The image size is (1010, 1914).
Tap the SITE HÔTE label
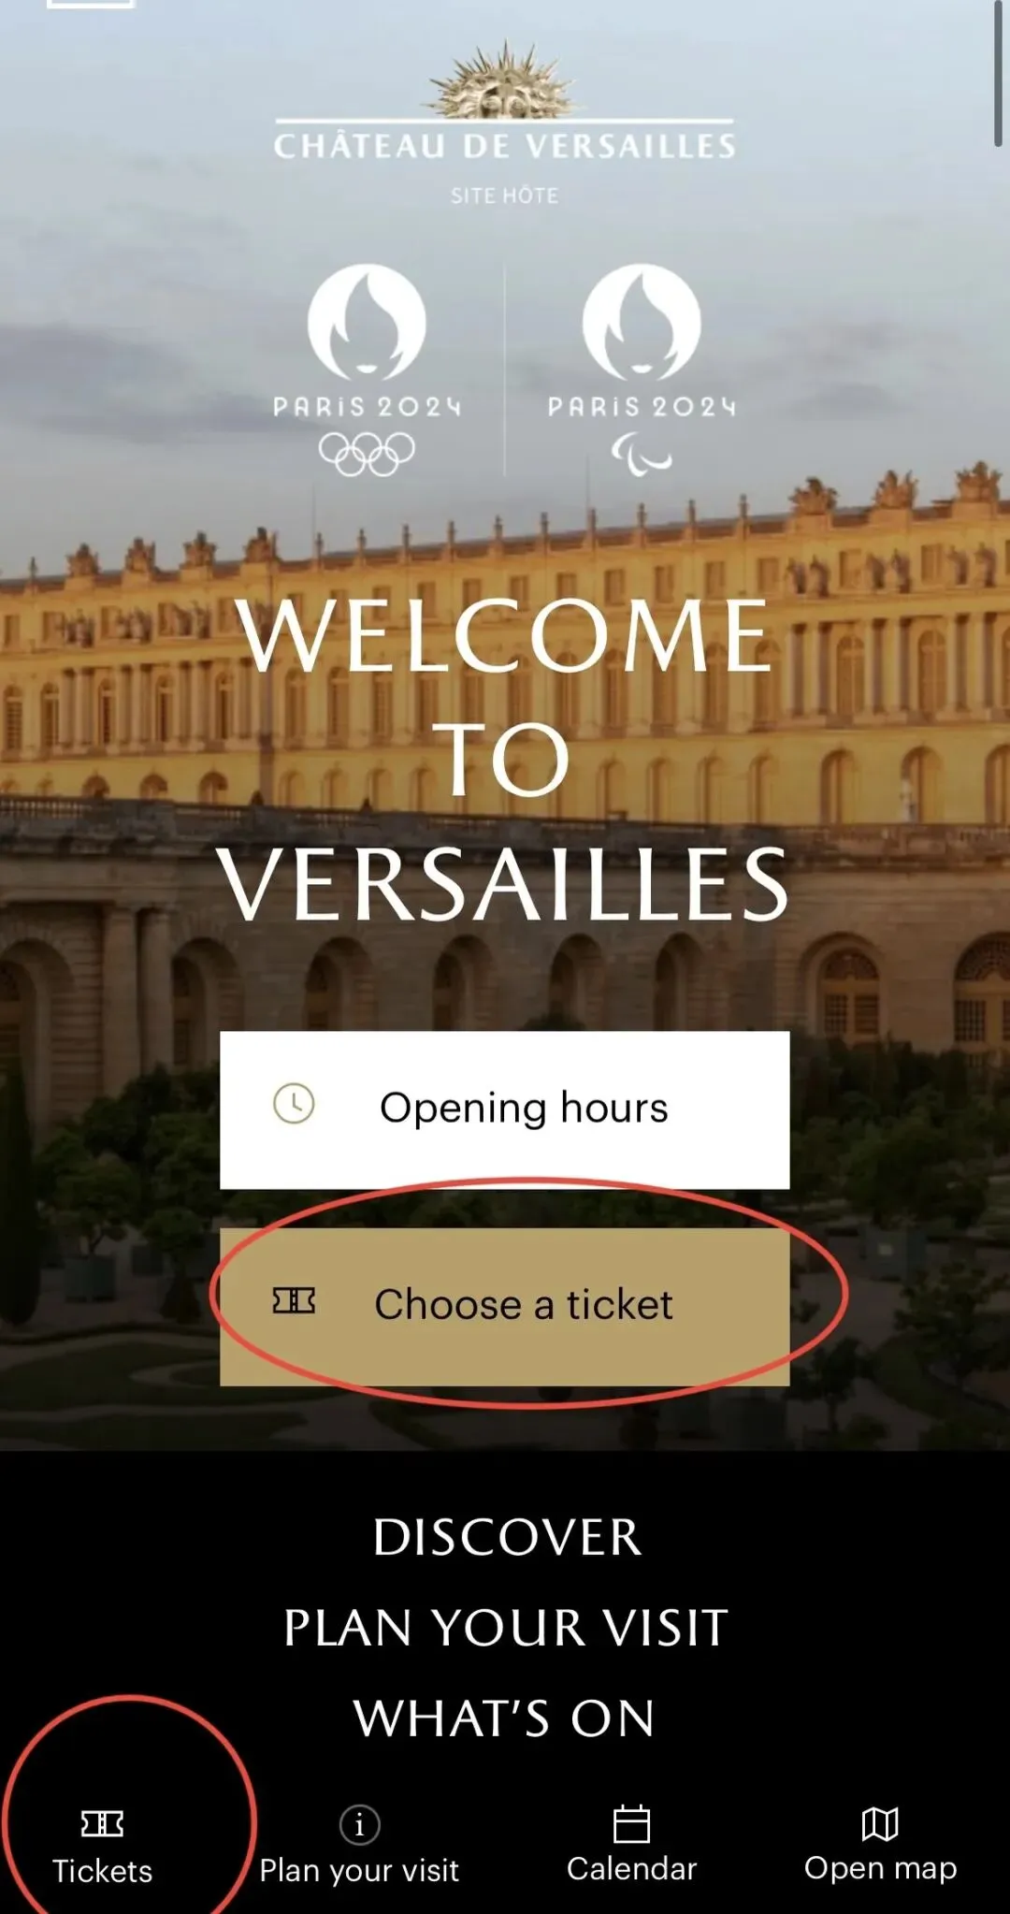pyautogui.click(x=504, y=196)
